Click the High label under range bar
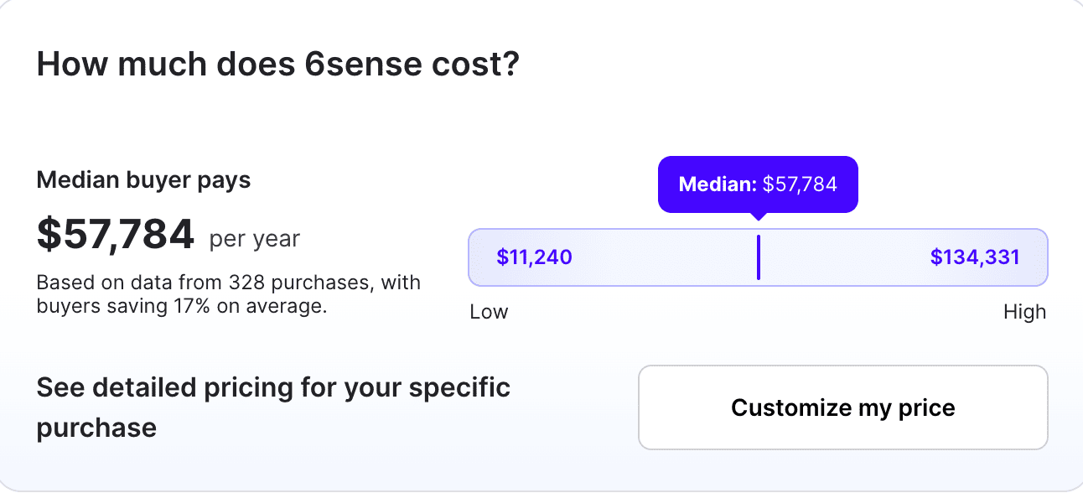The height and width of the screenshot is (493, 1083). (1024, 312)
